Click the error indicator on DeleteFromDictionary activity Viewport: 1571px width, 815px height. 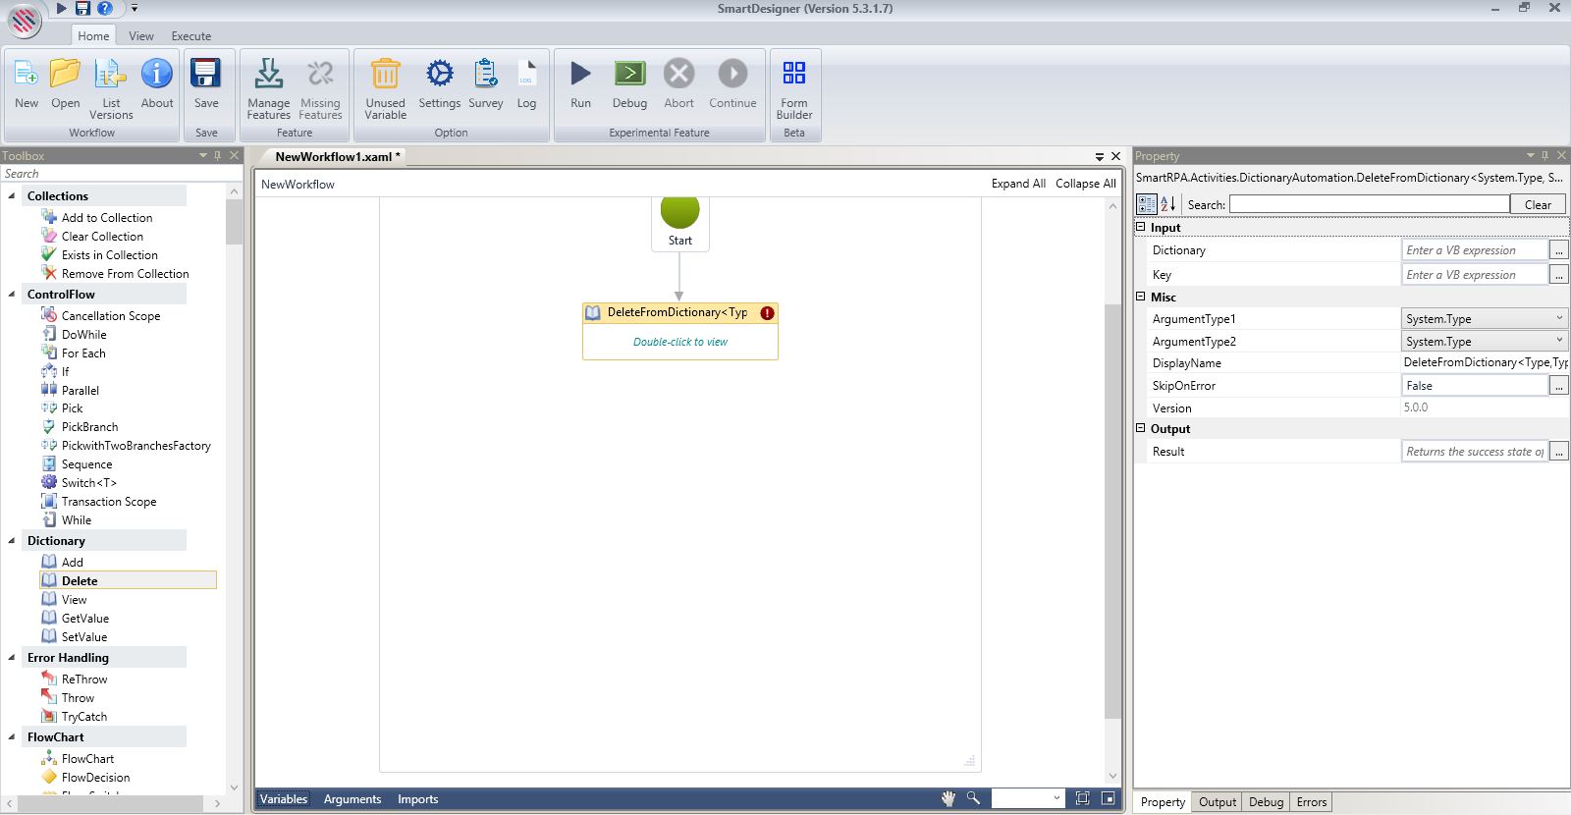tap(767, 313)
